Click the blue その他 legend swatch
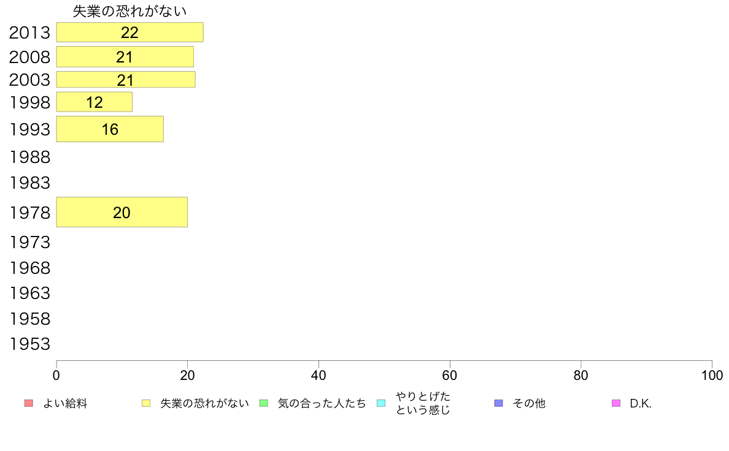Screen dimensions: 729x451 click(499, 403)
